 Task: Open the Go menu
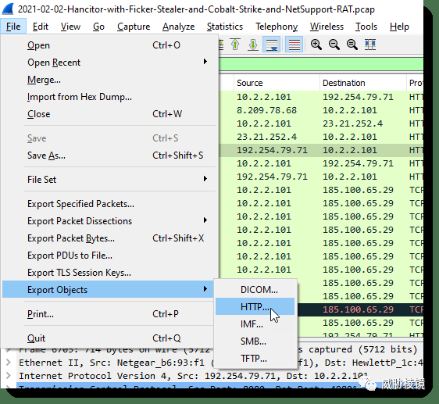point(98,27)
